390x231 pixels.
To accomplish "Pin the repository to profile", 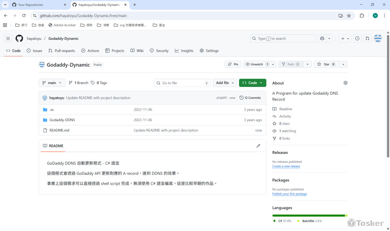I will click(x=233, y=64).
